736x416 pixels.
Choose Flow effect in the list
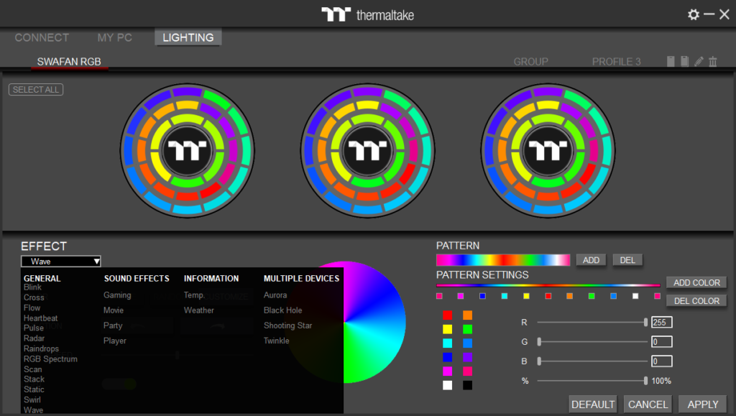pos(32,308)
